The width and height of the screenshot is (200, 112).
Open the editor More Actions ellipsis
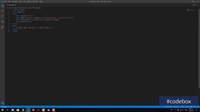pyautogui.click(x=197, y=5)
